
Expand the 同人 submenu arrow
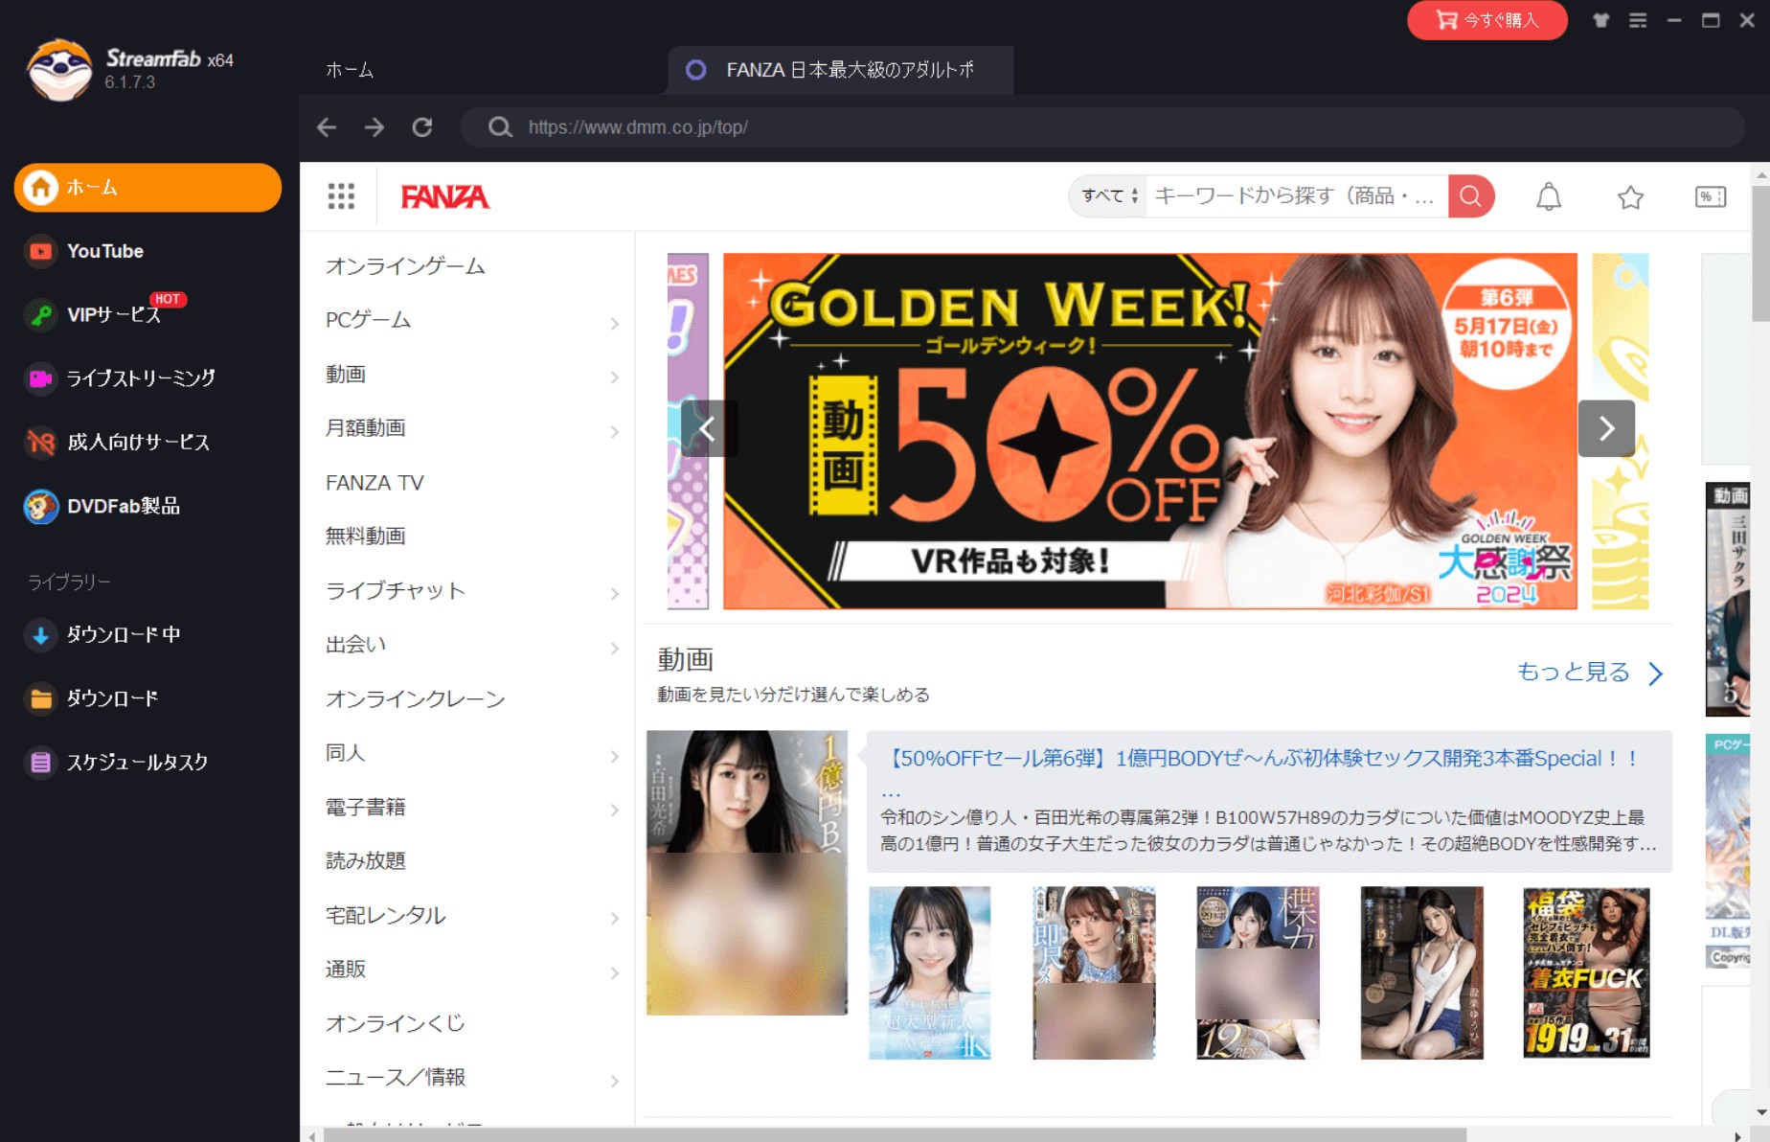click(x=615, y=757)
